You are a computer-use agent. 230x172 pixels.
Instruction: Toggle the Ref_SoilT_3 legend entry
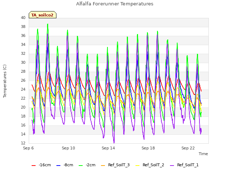pos(115,165)
